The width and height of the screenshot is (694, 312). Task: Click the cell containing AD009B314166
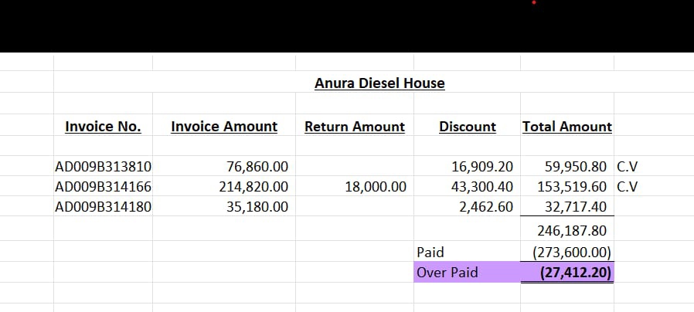(x=103, y=186)
